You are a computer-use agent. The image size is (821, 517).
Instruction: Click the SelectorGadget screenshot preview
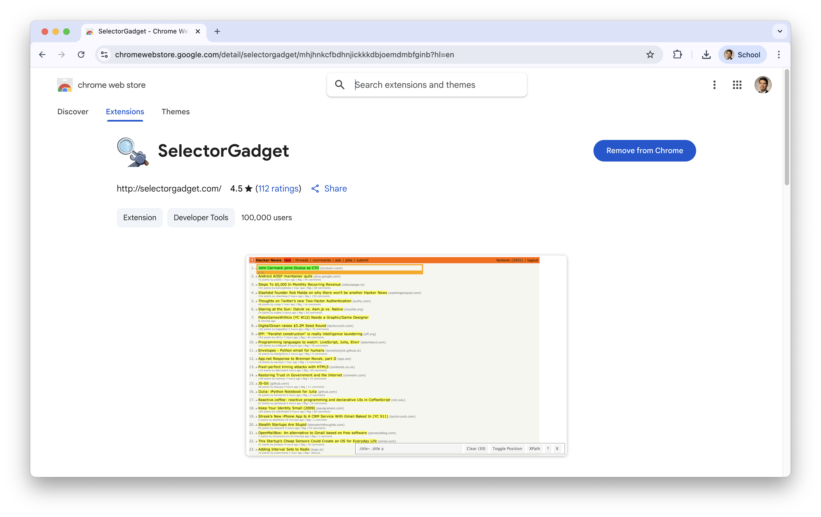click(x=406, y=355)
